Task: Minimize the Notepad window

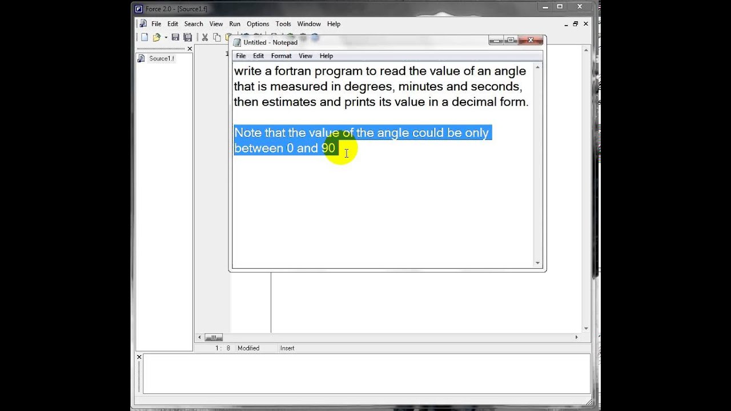Action: 496,40
